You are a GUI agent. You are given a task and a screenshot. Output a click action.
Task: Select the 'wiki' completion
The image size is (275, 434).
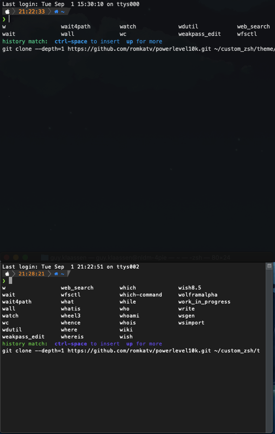126,330
